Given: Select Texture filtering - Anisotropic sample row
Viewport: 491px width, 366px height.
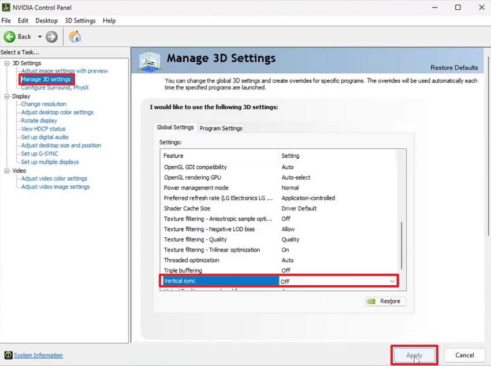Looking at the screenshot, I should pos(278,219).
